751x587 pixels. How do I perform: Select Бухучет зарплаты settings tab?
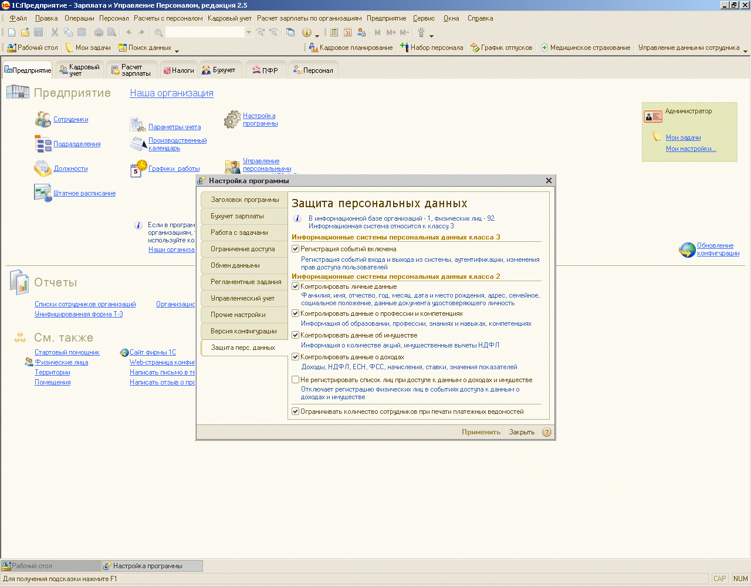tap(245, 216)
